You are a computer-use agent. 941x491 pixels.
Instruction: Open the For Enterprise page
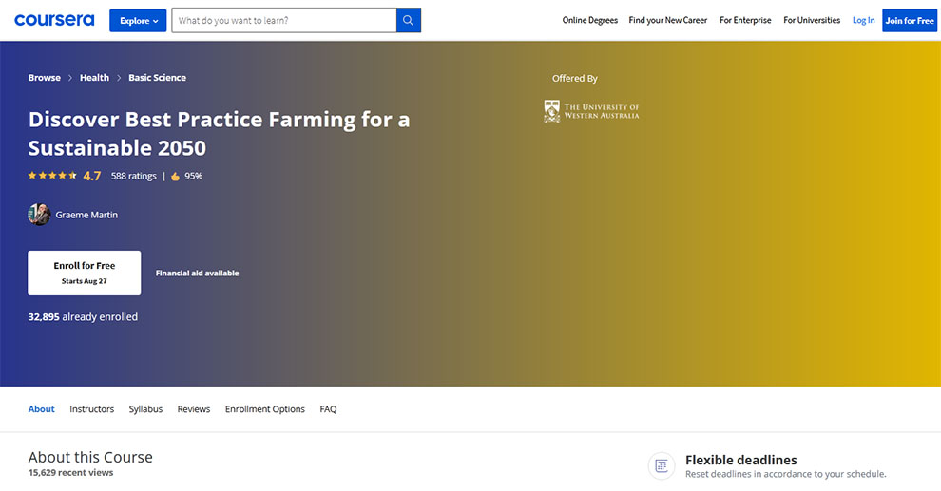tap(745, 20)
